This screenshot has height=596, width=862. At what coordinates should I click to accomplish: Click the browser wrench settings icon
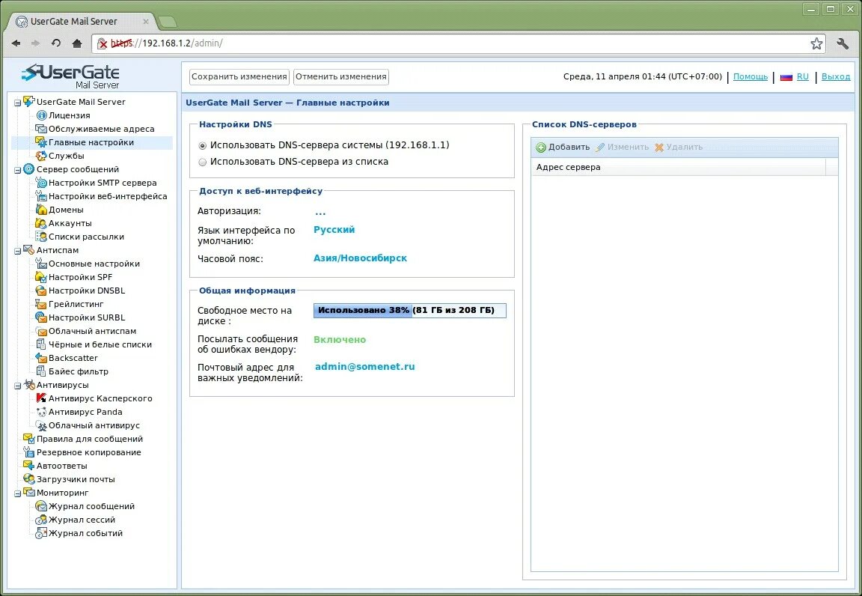843,43
